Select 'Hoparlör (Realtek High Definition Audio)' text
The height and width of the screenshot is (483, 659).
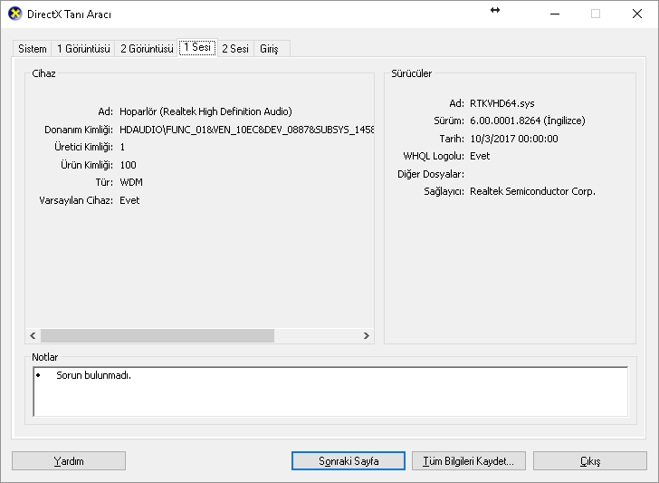click(205, 111)
